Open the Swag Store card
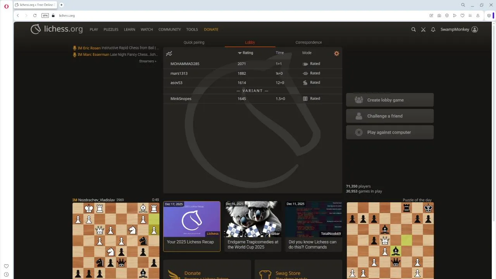 tap(298, 269)
